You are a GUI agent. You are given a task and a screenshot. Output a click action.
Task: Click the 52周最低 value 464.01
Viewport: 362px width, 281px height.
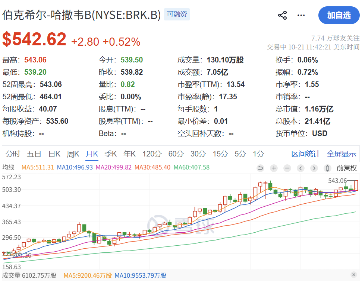pos(51,97)
